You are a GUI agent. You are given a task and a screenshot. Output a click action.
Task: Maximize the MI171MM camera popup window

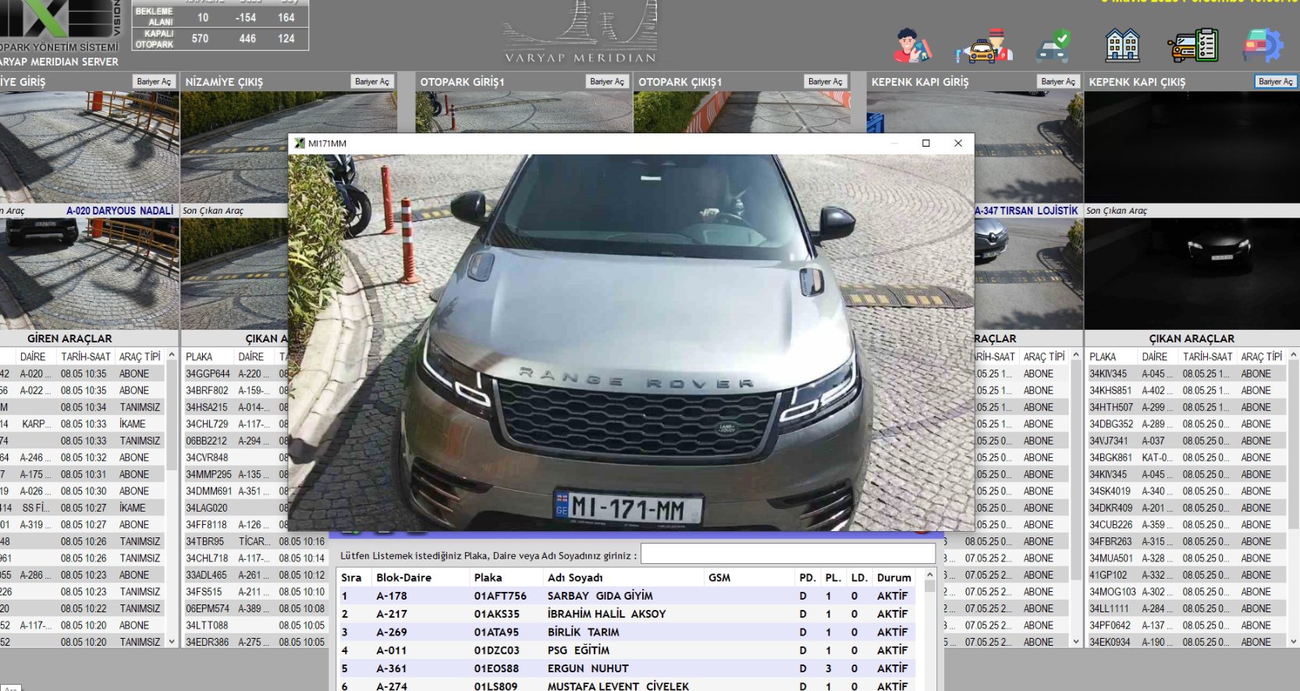pyautogui.click(x=926, y=144)
